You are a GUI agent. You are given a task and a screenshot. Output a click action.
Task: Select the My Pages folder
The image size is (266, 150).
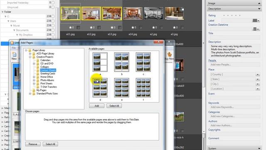(x=42, y=90)
